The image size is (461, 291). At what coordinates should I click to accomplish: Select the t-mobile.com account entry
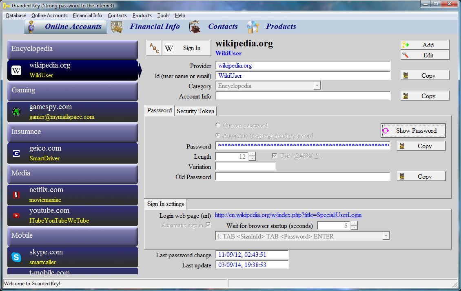coord(73,271)
